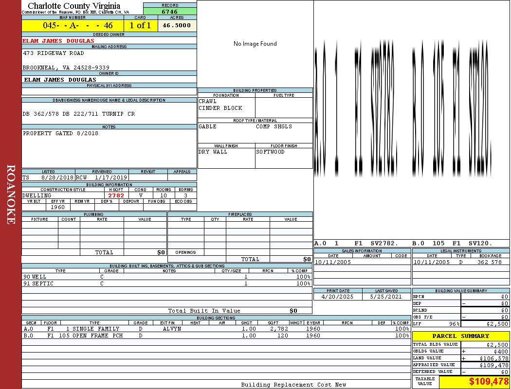
Task: Select the 90 WELL built-in row
Action: pos(167,277)
